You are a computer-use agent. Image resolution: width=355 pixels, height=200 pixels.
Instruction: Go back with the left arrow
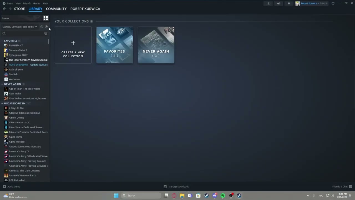[4, 9]
